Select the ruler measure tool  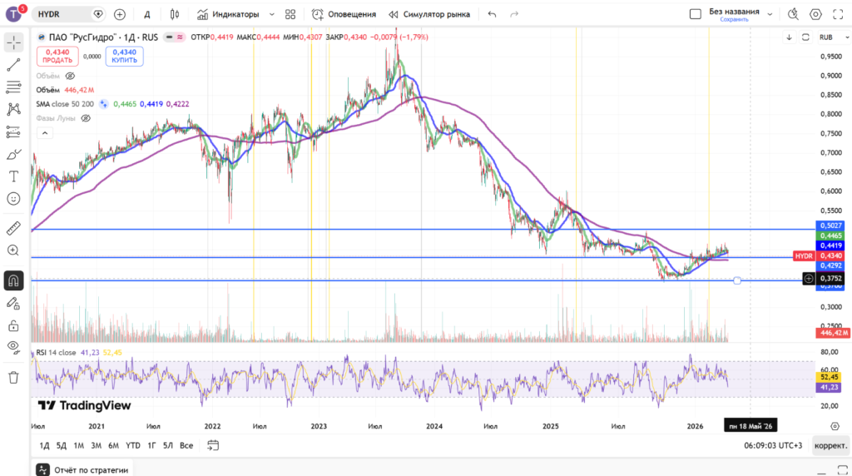pos(13,228)
